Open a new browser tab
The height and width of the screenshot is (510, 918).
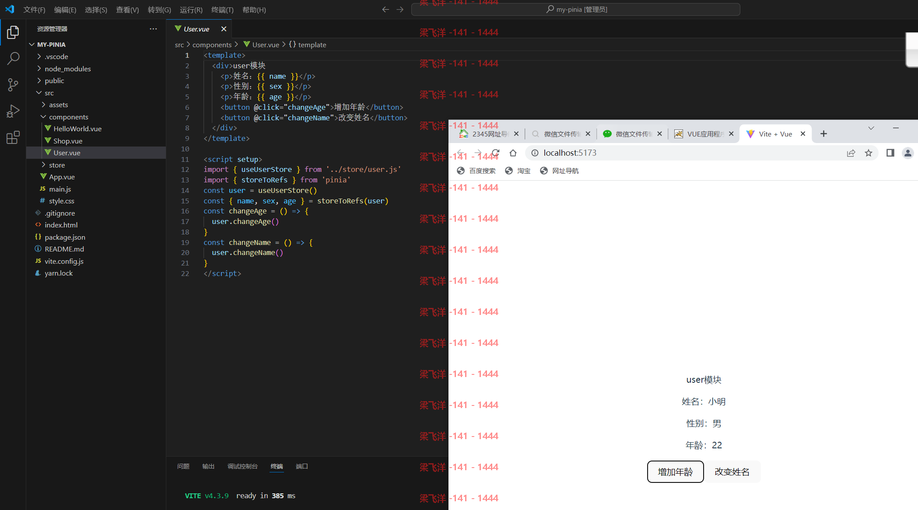pyautogui.click(x=823, y=134)
